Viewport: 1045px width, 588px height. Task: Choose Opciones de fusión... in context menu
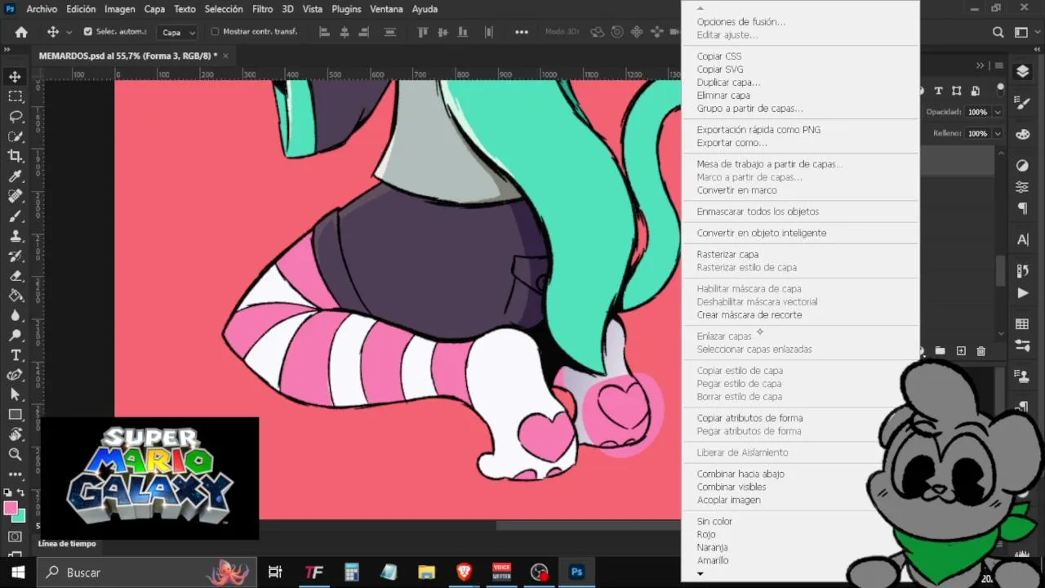[741, 22]
